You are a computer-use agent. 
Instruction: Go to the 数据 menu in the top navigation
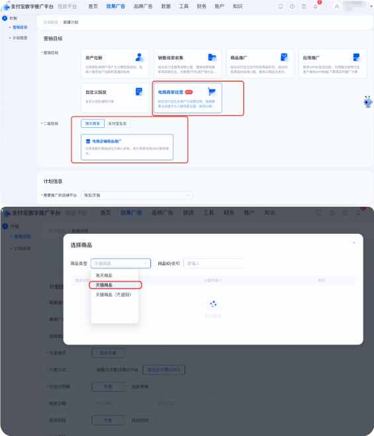[x=166, y=7]
